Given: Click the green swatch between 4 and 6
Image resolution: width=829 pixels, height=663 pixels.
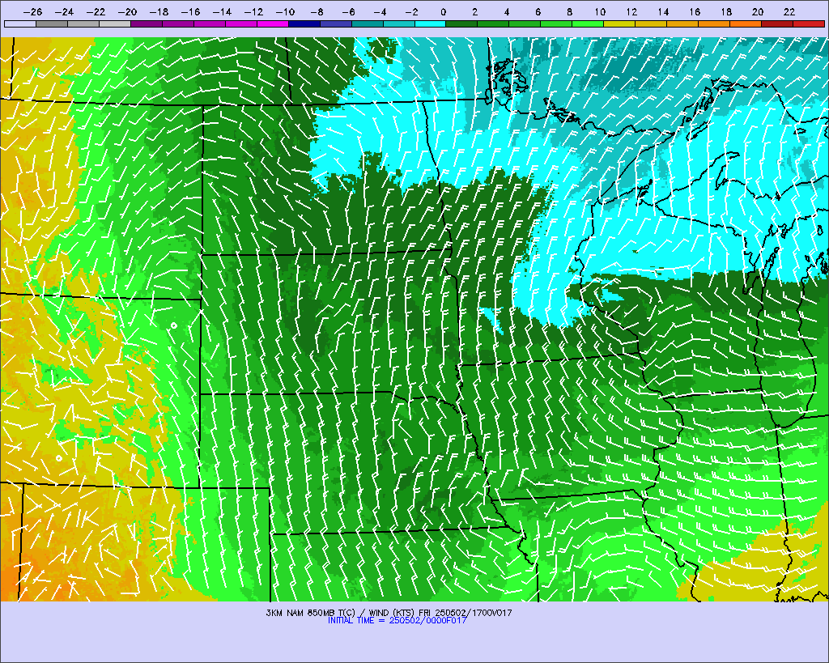Looking at the screenshot, I should click(x=525, y=23).
